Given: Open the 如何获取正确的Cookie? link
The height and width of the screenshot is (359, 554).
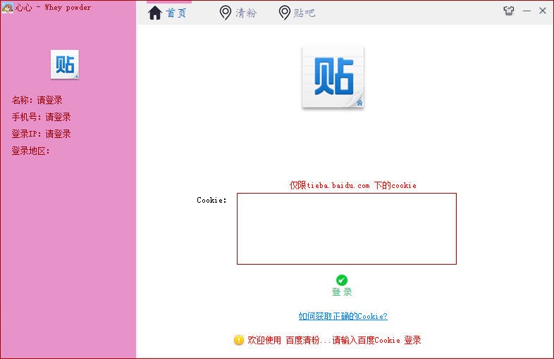Looking at the screenshot, I should point(343,316).
